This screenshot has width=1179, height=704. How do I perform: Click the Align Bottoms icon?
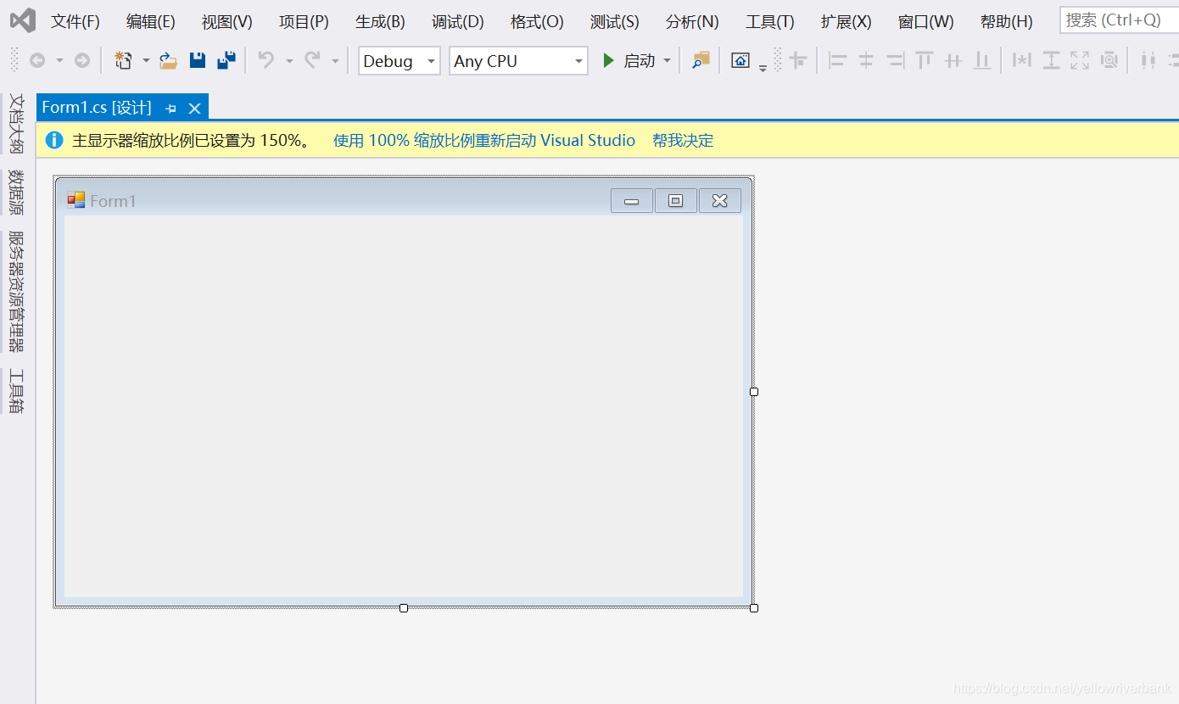coord(982,60)
